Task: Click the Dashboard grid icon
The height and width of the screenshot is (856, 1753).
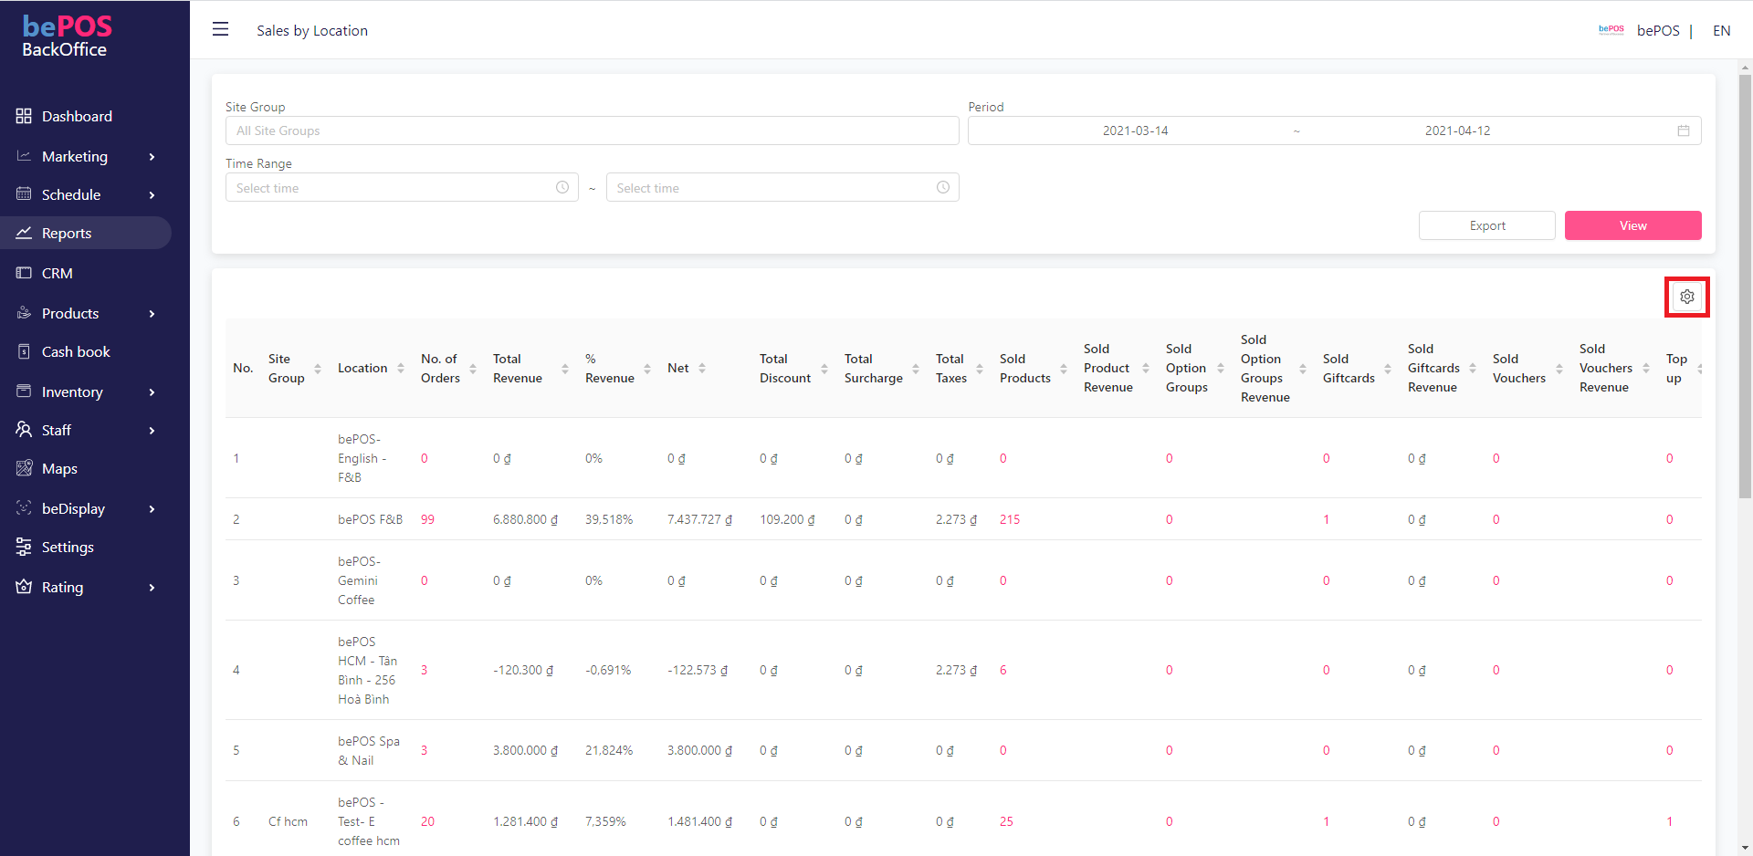Action: pos(24,116)
